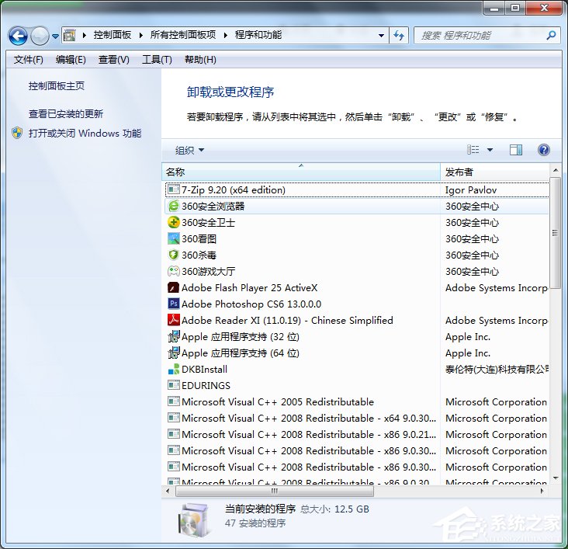Open the view options dropdown arrow

pos(490,151)
